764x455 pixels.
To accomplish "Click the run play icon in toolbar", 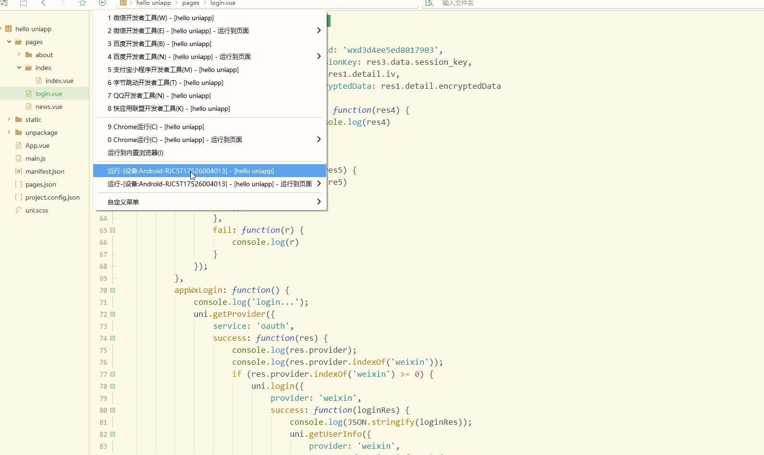I will 102,3.
